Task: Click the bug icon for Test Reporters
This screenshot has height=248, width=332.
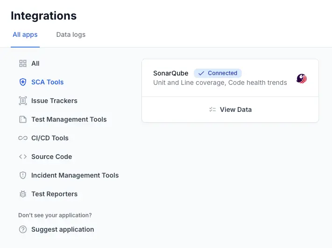Action: [x=23, y=194]
